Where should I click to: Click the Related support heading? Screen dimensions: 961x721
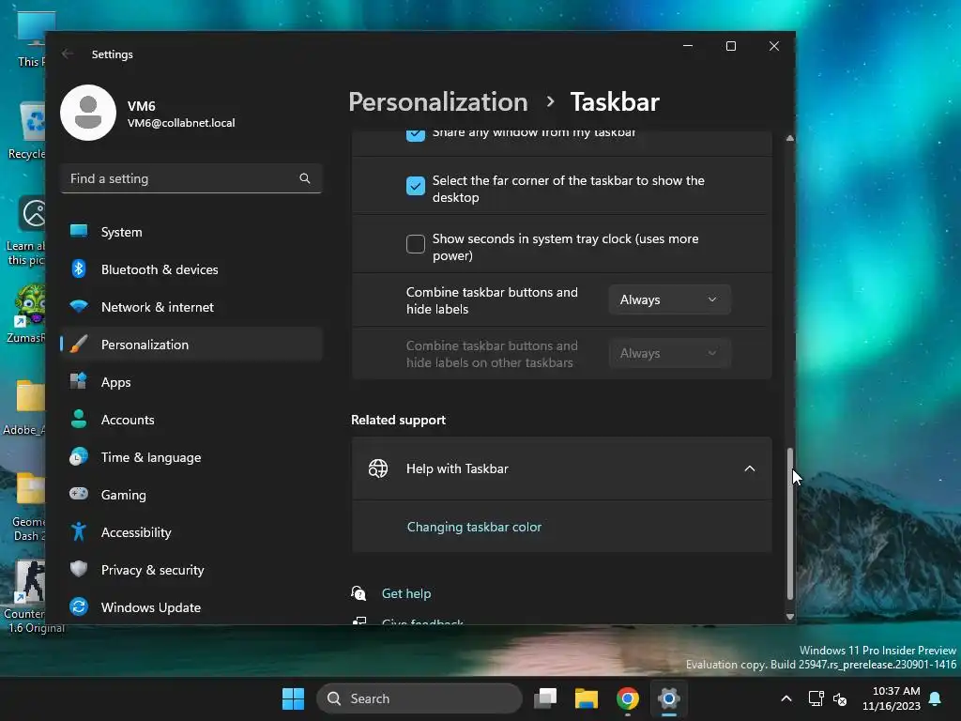398,420
